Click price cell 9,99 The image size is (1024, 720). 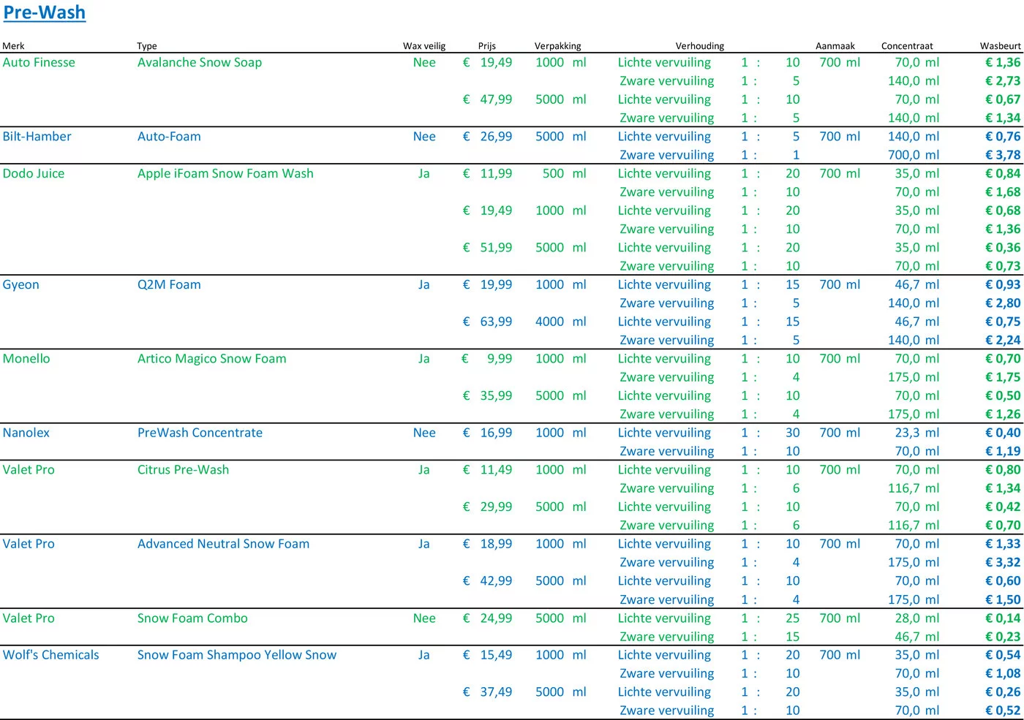click(x=487, y=358)
